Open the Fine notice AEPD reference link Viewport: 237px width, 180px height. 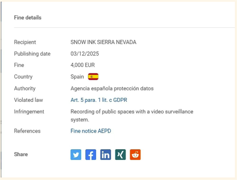91,131
